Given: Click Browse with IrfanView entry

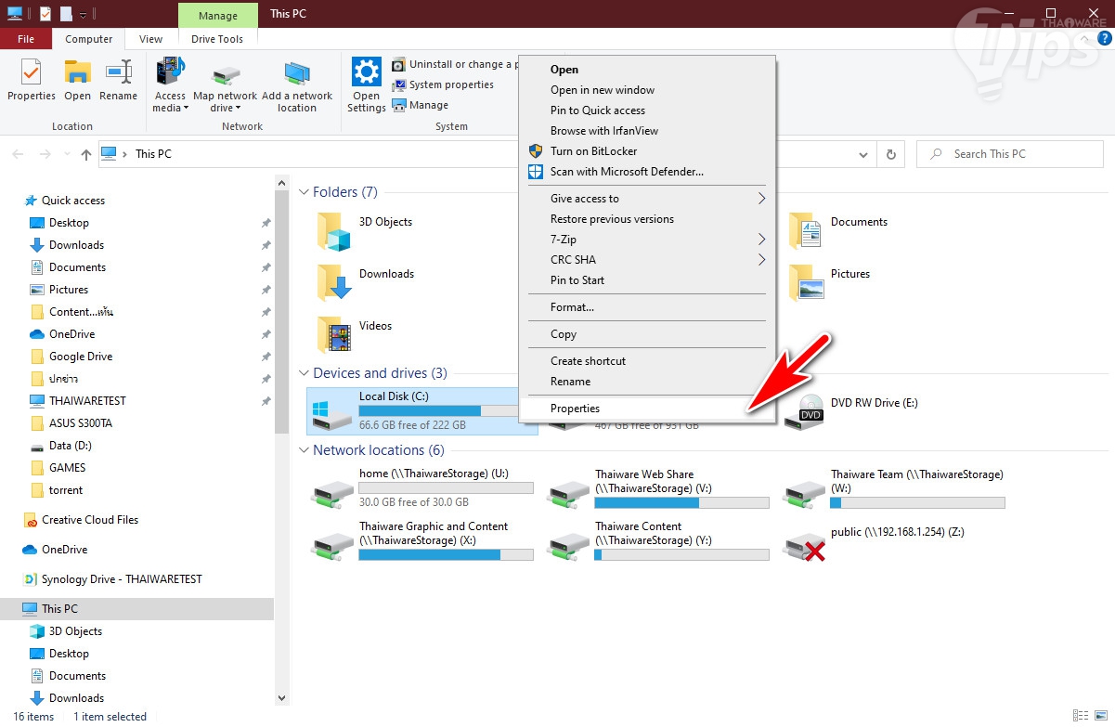Looking at the screenshot, I should point(646,131).
